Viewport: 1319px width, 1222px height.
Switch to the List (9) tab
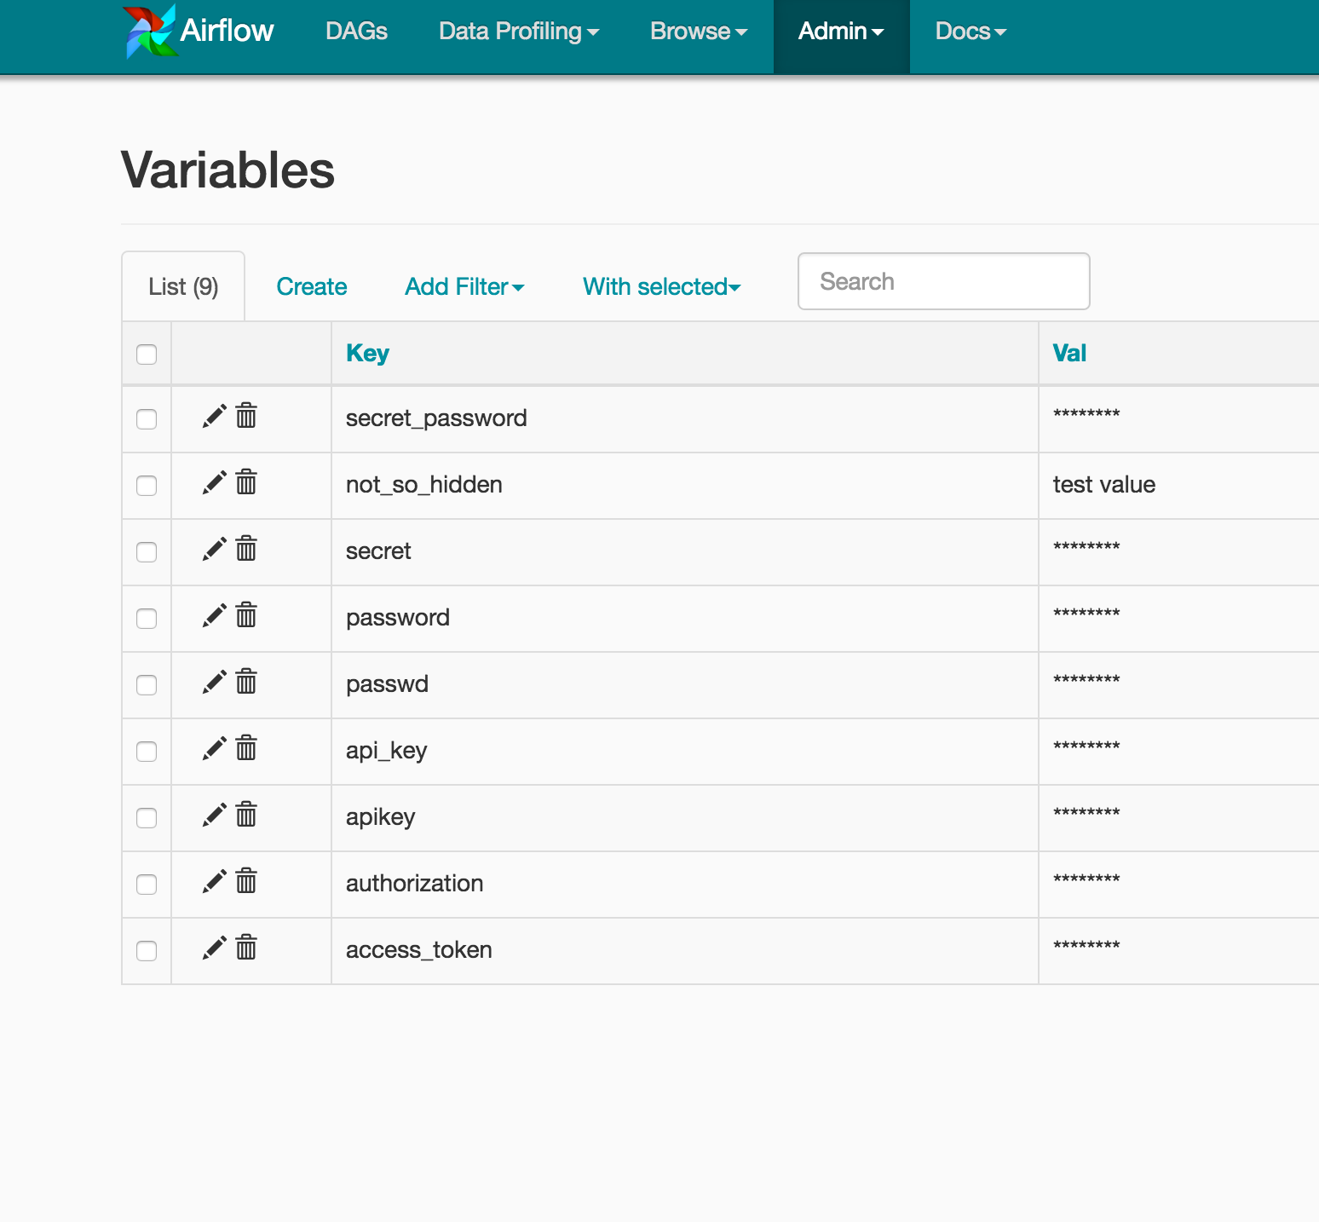(182, 285)
